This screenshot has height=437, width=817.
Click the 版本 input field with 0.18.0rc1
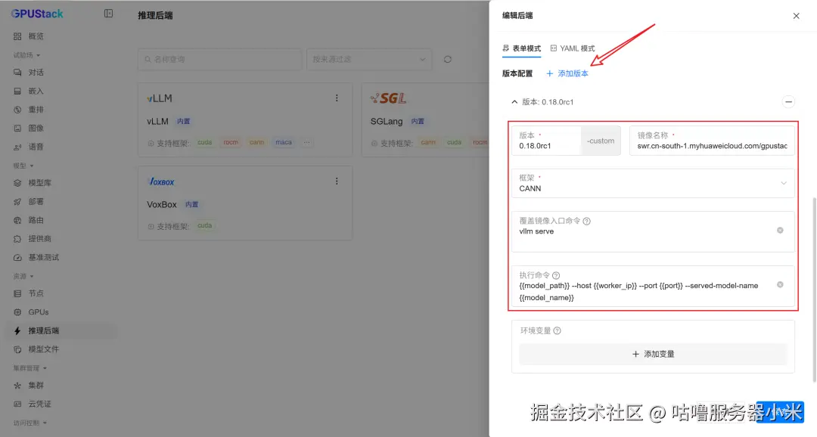point(546,141)
